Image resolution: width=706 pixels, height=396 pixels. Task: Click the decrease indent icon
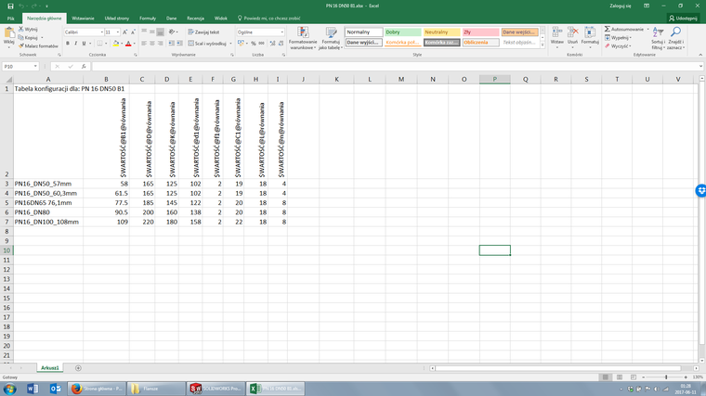pyautogui.click(x=171, y=44)
